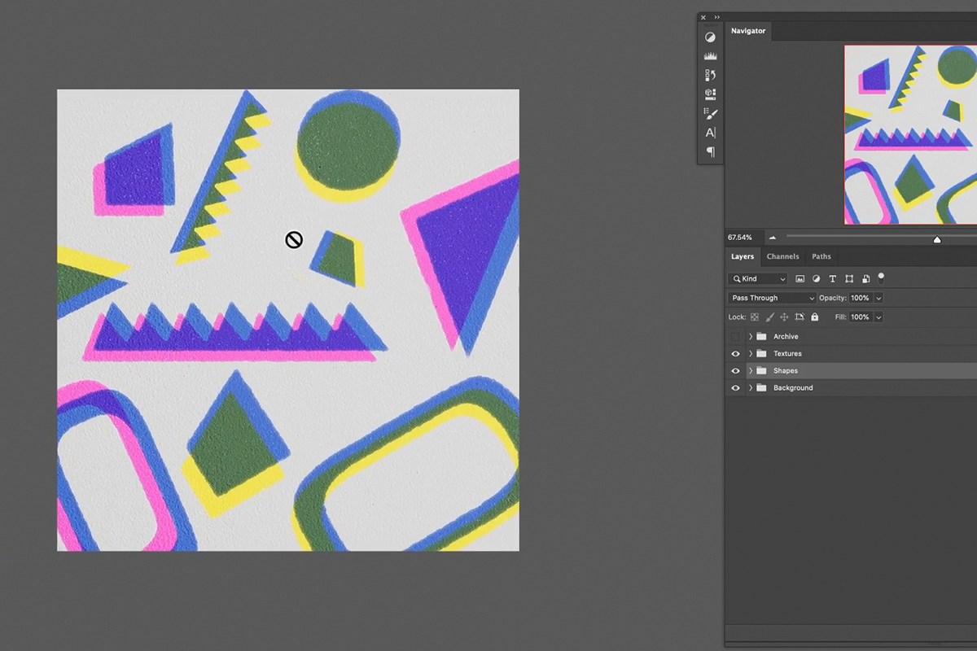Expand the Shapes group chevron
The width and height of the screenshot is (977, 651).
751,371
